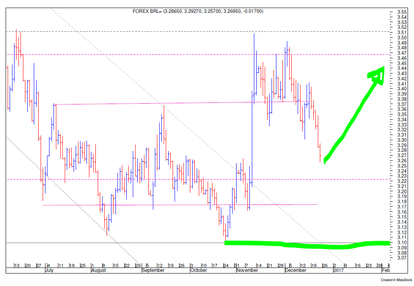The image size is (414, 286).
Task: Click the July month label
Action: tap(49, 270)
